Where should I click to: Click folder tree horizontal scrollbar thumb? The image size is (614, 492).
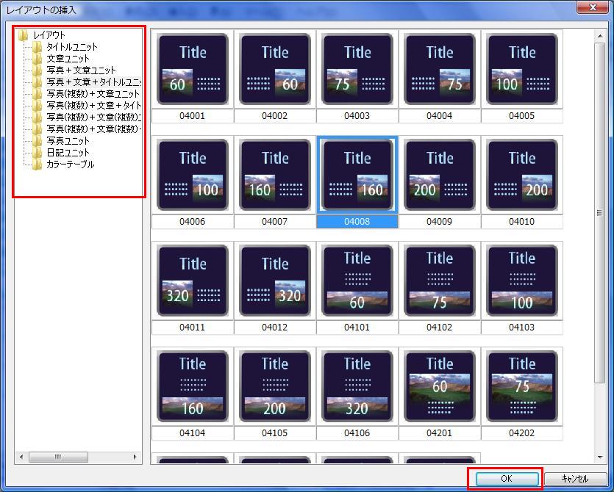coord(58,457)
